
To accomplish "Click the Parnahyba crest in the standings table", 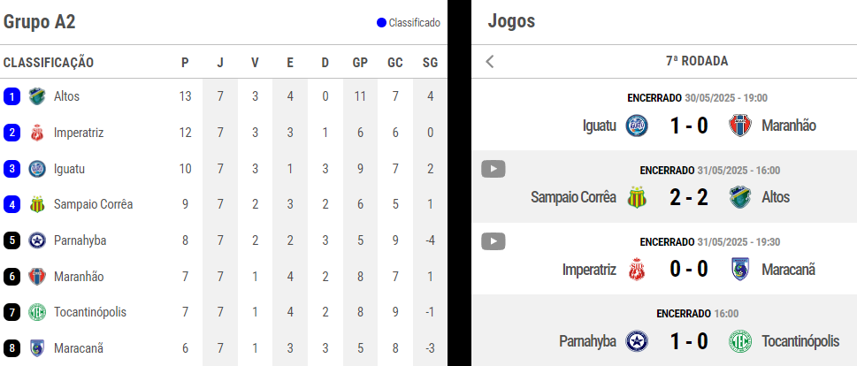I will (x=37, y=240).
